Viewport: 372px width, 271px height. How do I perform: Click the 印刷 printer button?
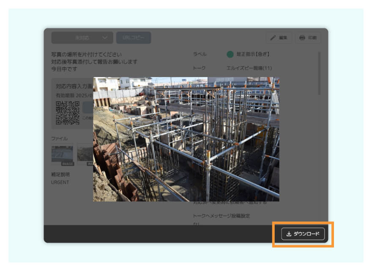coord(308,38)
